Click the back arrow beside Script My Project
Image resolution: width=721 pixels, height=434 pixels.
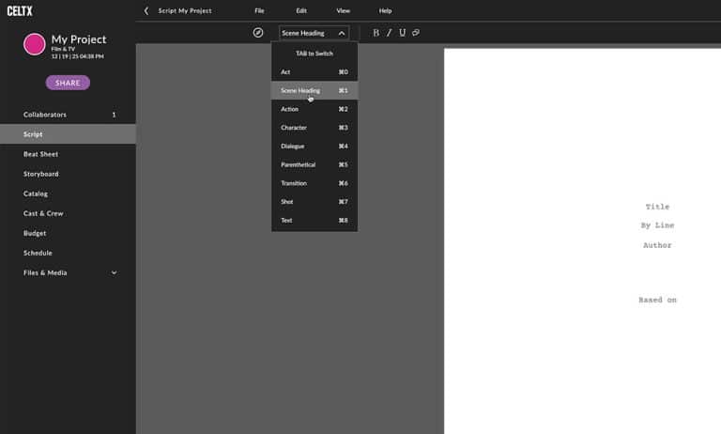[146, 10]
